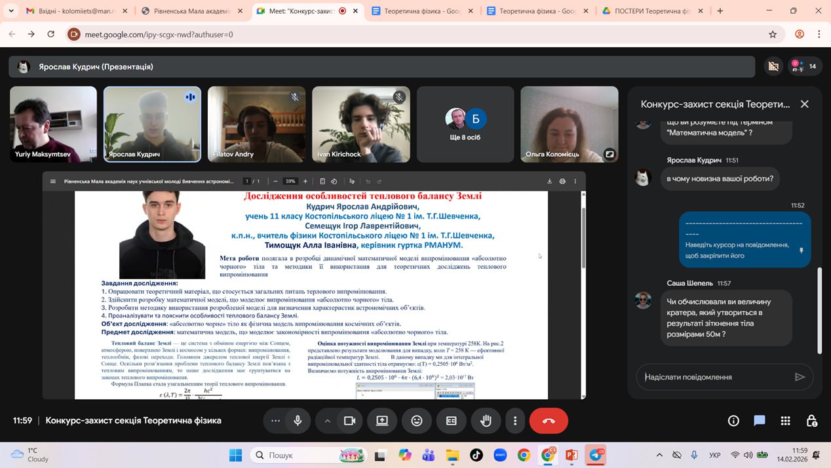Raise hand in the meeting
Screen dimensions: 831x468
[486, 421]
